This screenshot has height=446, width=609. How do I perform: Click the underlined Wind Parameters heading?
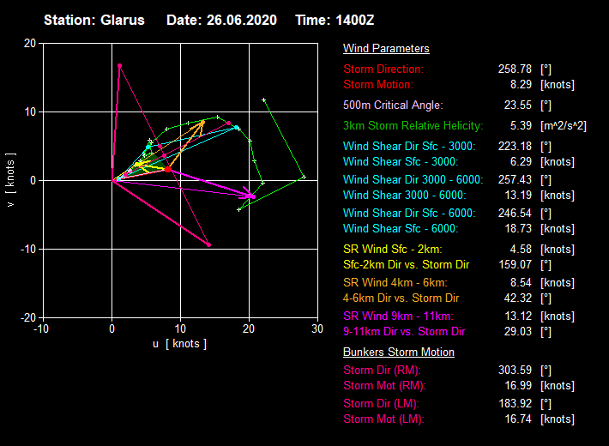click(x=386, y=49)
